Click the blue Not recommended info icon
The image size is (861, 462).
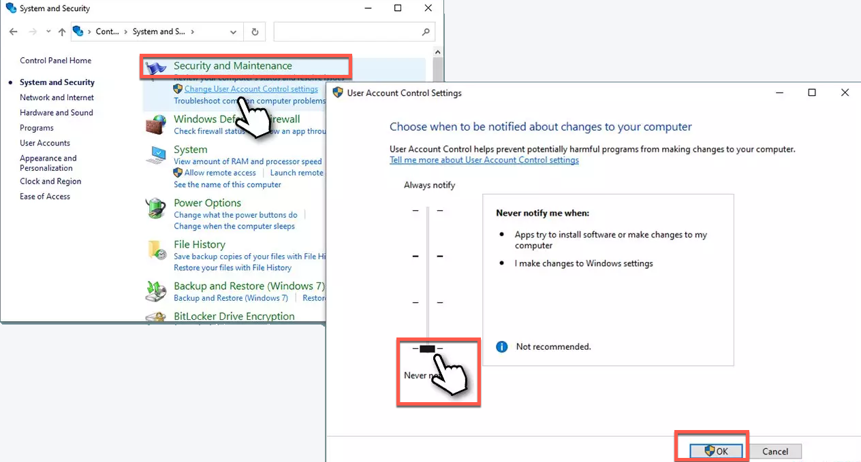(x=502, y=347)
